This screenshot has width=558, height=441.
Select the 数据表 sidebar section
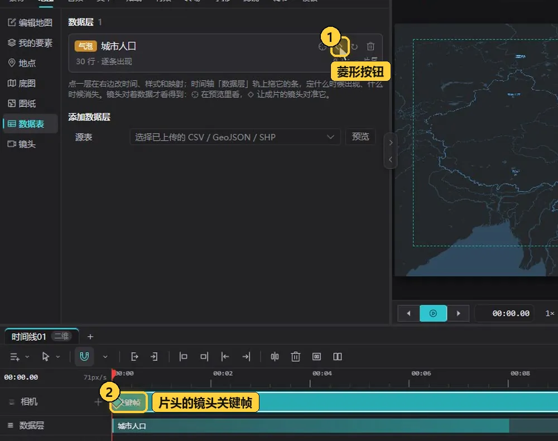(x=30, y=124)
